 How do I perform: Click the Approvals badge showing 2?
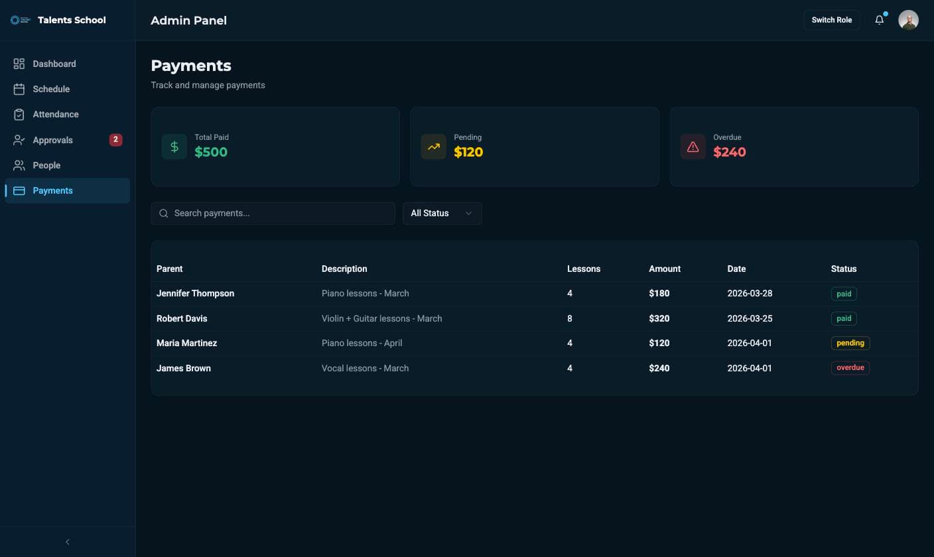[115, 140]
